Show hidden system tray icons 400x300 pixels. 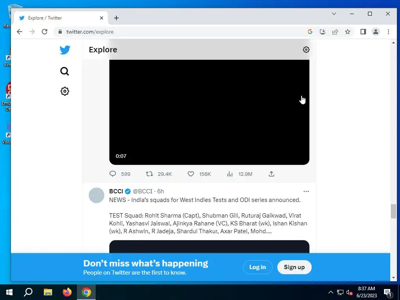coord(330,292)
